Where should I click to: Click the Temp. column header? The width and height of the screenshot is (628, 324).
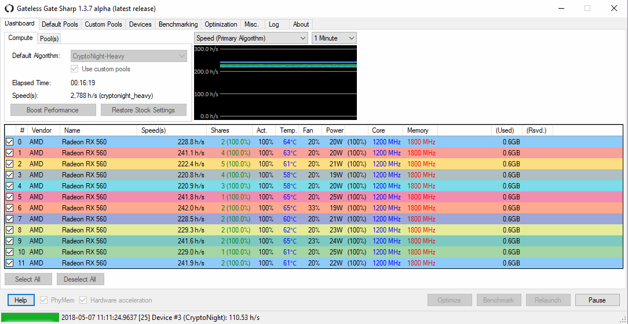(x=289, y=130)
